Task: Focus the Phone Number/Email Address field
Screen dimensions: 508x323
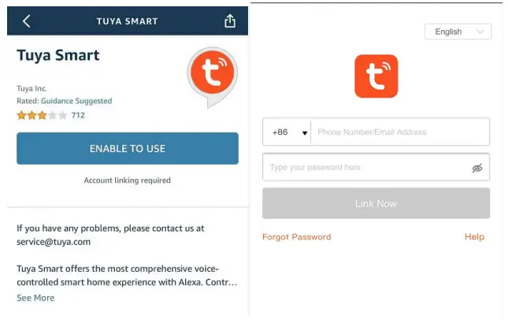Action: click(x=399, y=132)
